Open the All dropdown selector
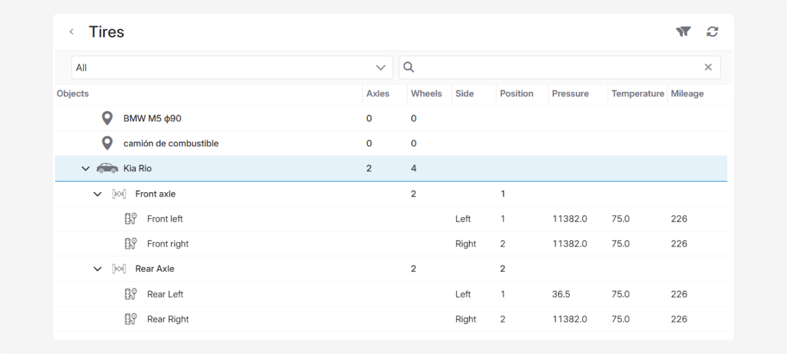Viewport: 787px width, 354px height. click(232, 68)
